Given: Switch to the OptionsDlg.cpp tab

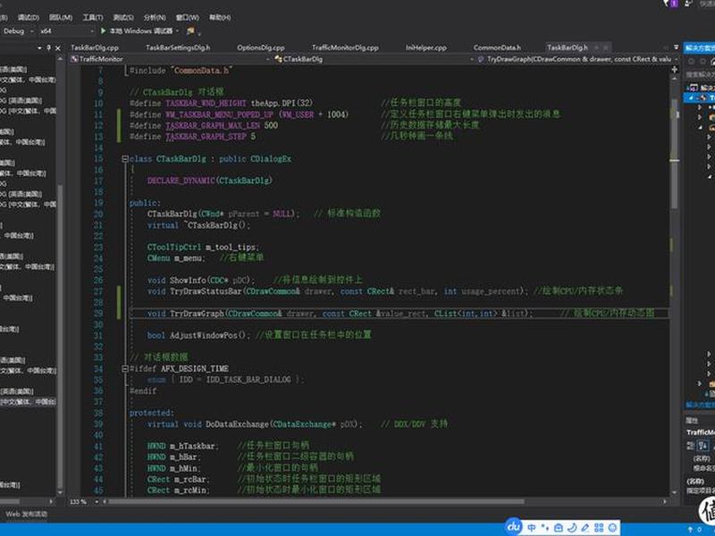Looking at the screenshot, I should [261, 47].
